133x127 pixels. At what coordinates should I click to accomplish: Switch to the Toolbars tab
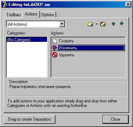[14, 15]
